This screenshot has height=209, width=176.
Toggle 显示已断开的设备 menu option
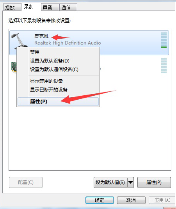[x=49, y=90]
